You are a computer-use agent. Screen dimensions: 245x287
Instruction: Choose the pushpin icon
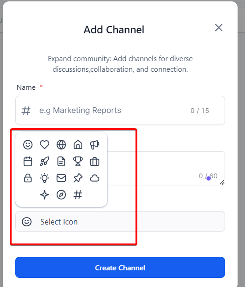coord(78,178)
